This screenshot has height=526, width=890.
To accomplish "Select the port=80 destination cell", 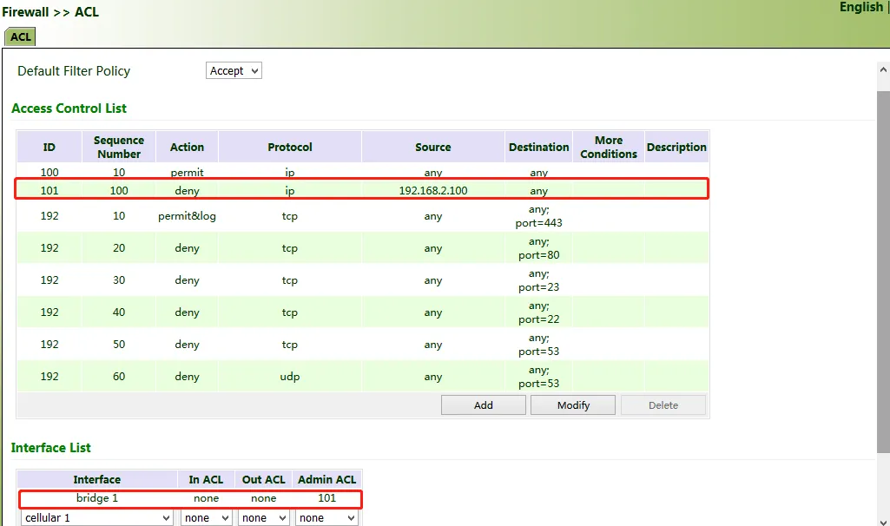I will click(x=538, y=248).
